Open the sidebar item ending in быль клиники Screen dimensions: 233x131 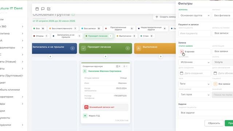10,90
